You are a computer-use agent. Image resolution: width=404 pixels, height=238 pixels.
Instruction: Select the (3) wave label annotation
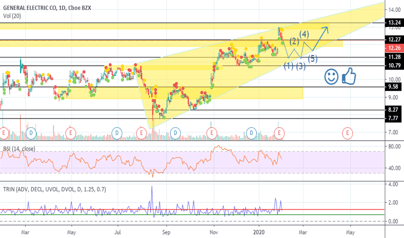301,67
